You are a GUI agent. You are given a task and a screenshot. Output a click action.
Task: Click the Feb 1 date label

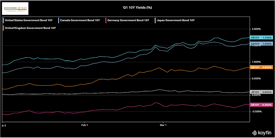(85, 125)
